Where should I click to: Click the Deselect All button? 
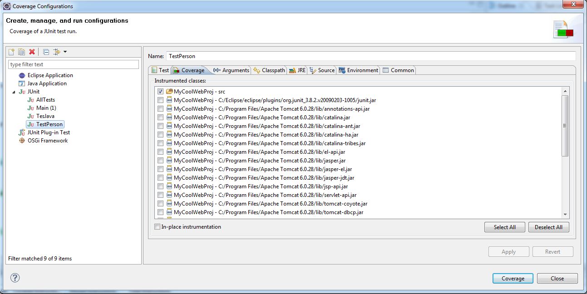tap(548, 227)
